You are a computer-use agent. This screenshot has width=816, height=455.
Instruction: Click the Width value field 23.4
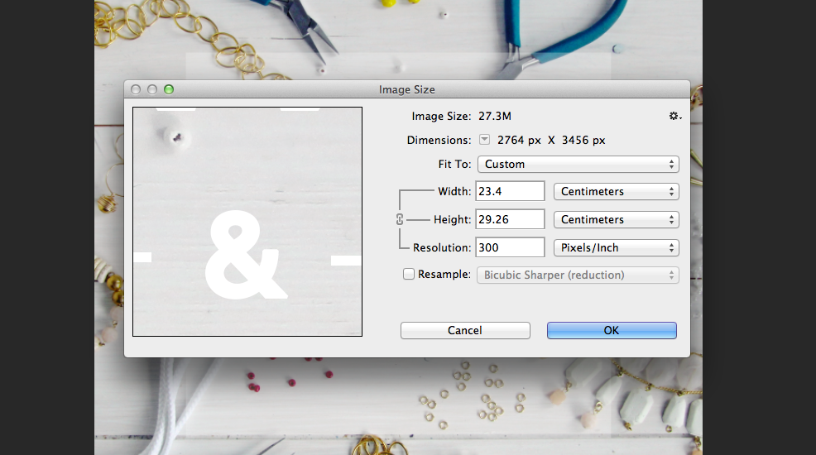coord(510,191)
